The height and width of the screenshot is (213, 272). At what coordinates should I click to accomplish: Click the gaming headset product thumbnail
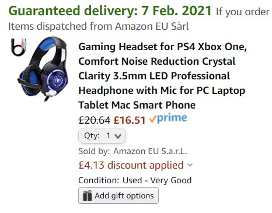pos(40,69)
